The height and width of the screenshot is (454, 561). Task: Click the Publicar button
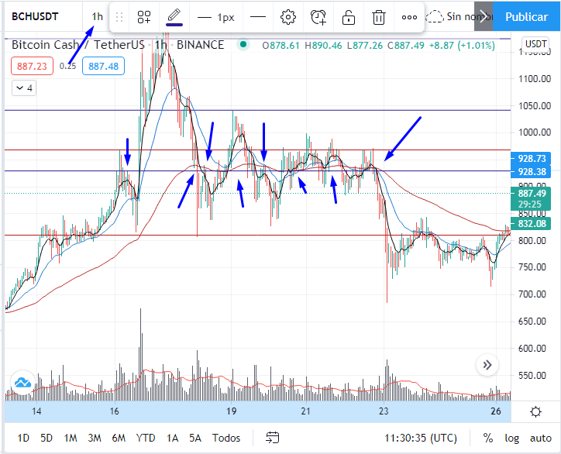(x=526, y=16)
